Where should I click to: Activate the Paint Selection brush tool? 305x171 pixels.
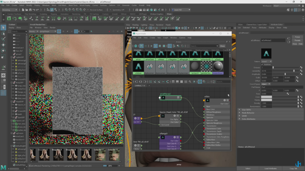point(3,39)
